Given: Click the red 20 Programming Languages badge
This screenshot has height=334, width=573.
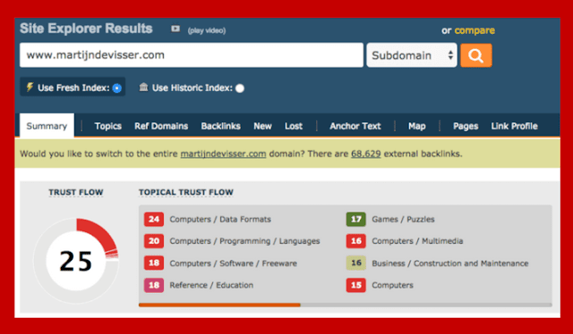Looking at the screenshot, I should [154, 241].
